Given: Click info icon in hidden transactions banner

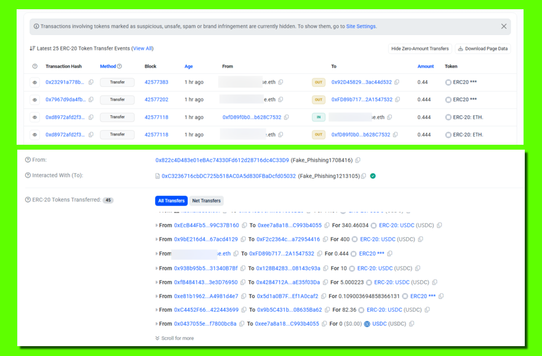Looking at the screenshot, I should point(36,26).
